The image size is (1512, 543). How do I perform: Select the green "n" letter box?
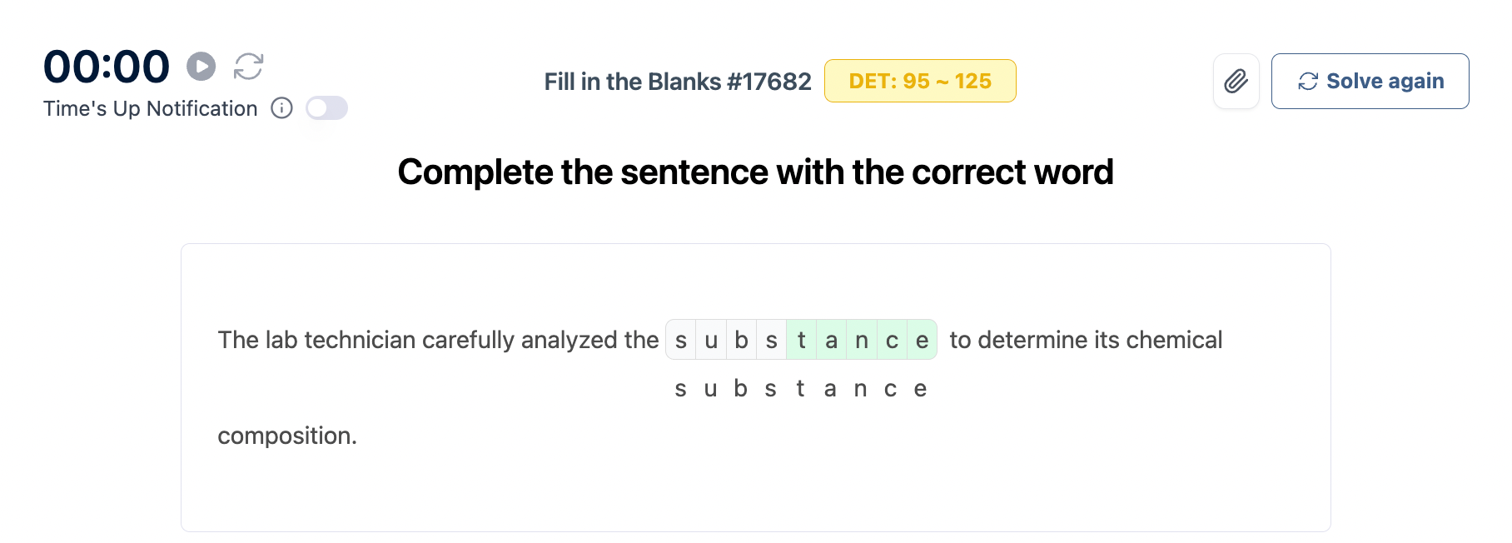coord(861,340)
